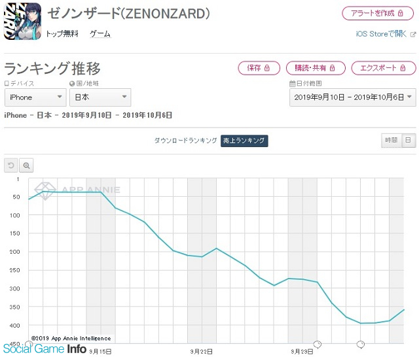Click the ゲーム category link
419x357 pixels.
100,34
